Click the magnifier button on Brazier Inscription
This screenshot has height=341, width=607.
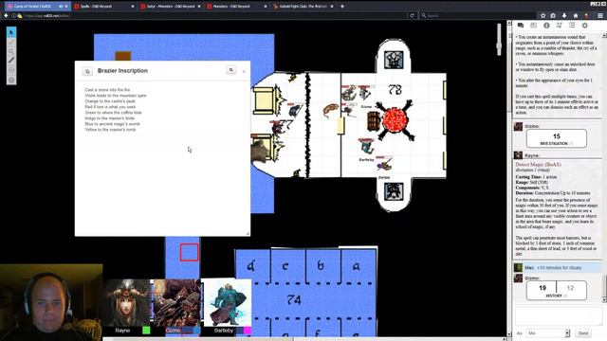coord(231,70)
